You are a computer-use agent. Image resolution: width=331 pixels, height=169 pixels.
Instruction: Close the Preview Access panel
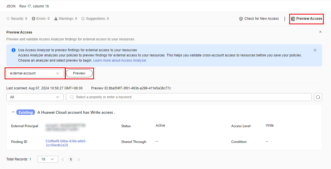point(320,32)
